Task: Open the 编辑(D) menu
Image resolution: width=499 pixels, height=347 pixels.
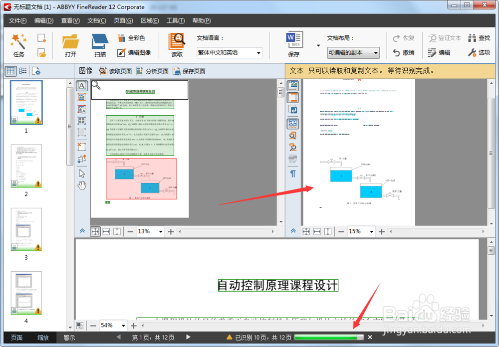Action: 44,20
